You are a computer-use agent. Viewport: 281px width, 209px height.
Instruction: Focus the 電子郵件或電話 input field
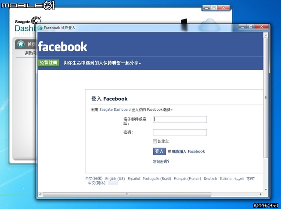click(x=180, y=120)
